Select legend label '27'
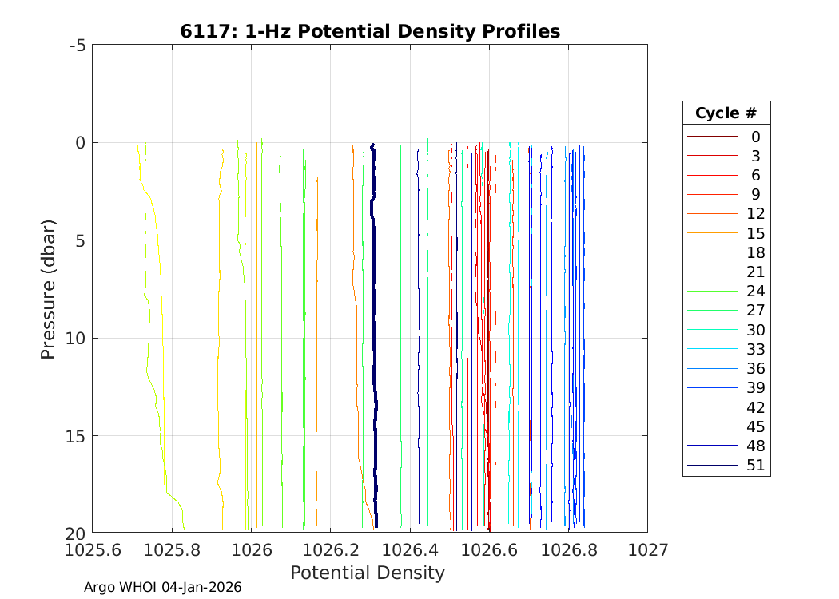The height and width of the screenshot is (599, 839). (755, 311)
